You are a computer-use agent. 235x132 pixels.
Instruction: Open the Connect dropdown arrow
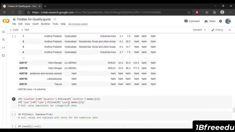205,30
